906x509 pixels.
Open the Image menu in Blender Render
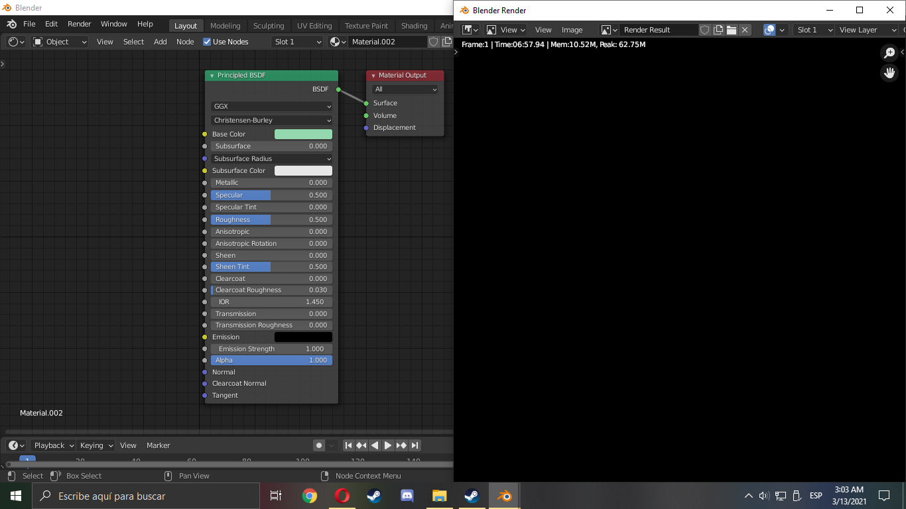point(572,30)
